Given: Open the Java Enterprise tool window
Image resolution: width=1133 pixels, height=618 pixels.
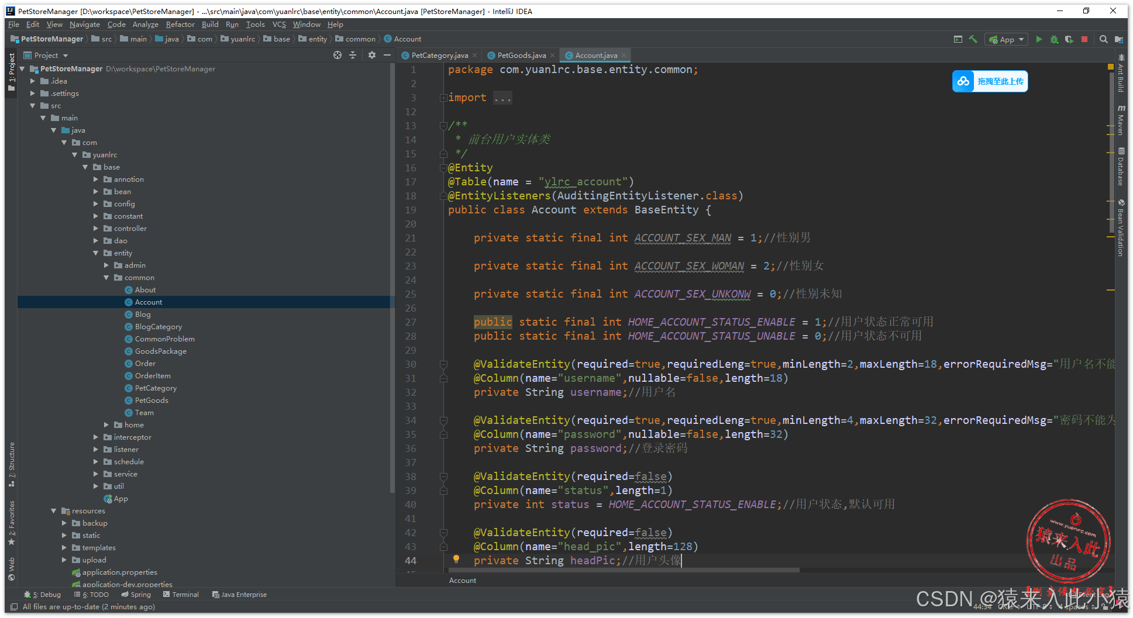Looking at the screenshot, I should pos(240,595).
